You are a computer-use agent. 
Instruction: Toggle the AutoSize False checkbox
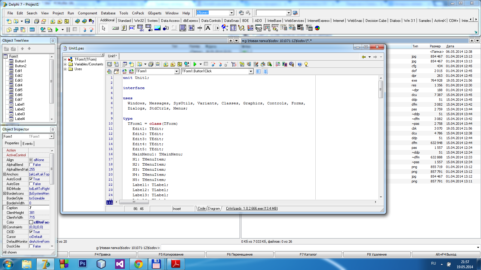(x=31, y=184)
